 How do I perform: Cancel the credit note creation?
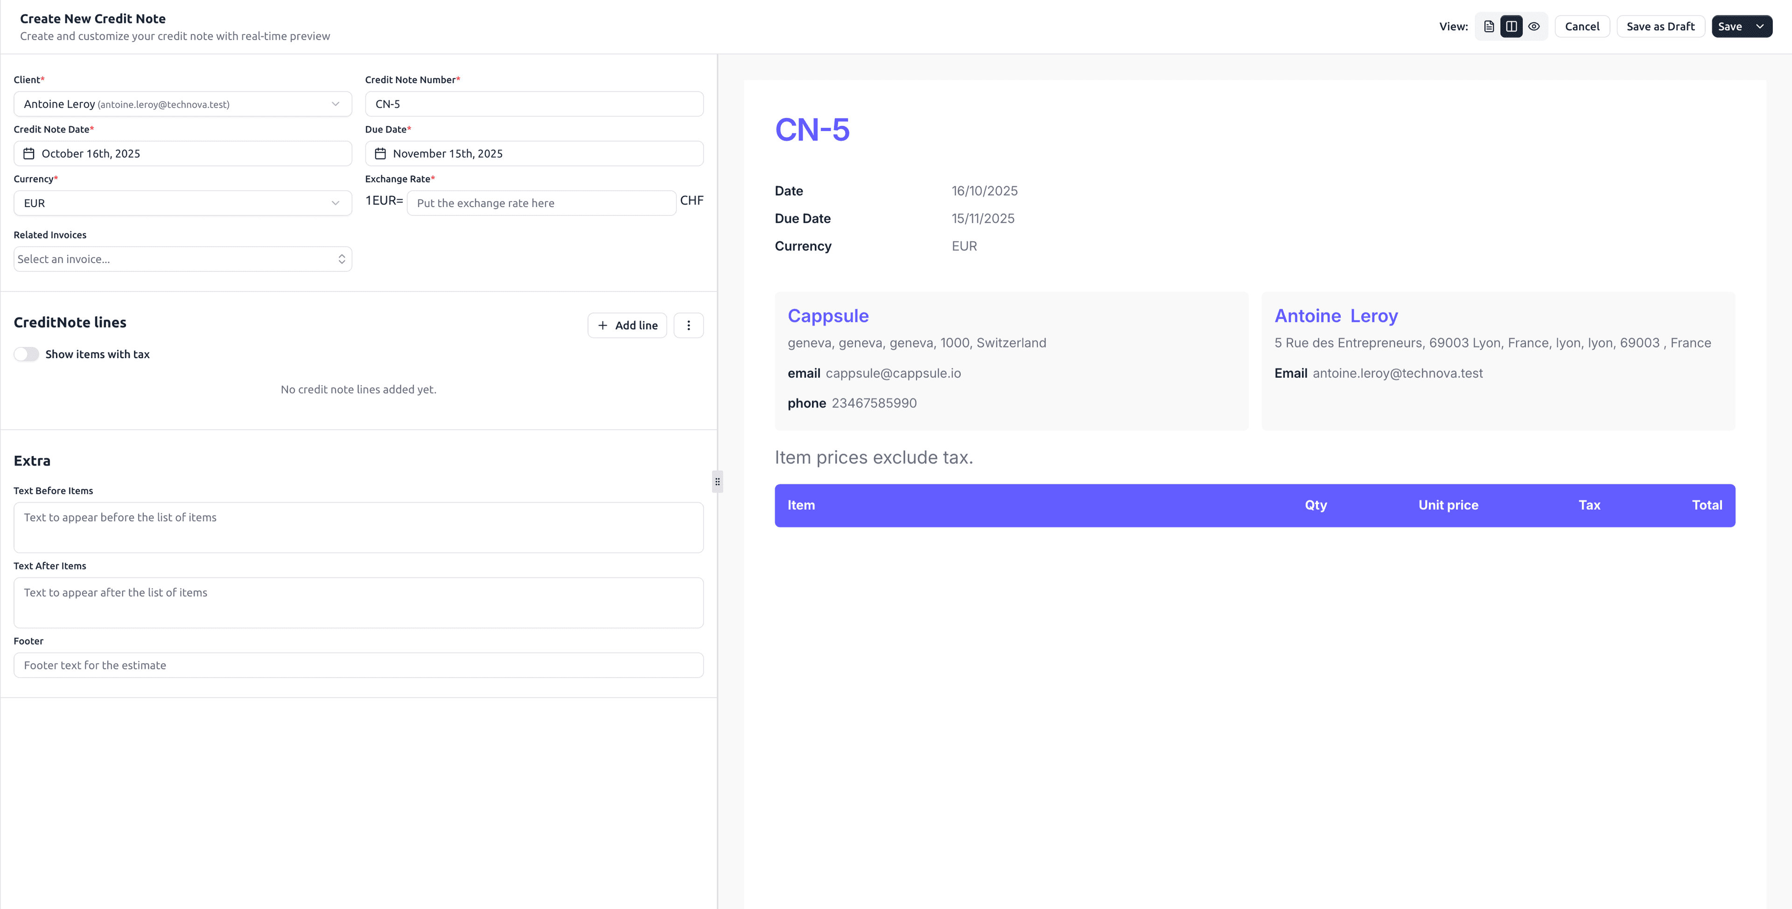click(x=1582, y=26)
